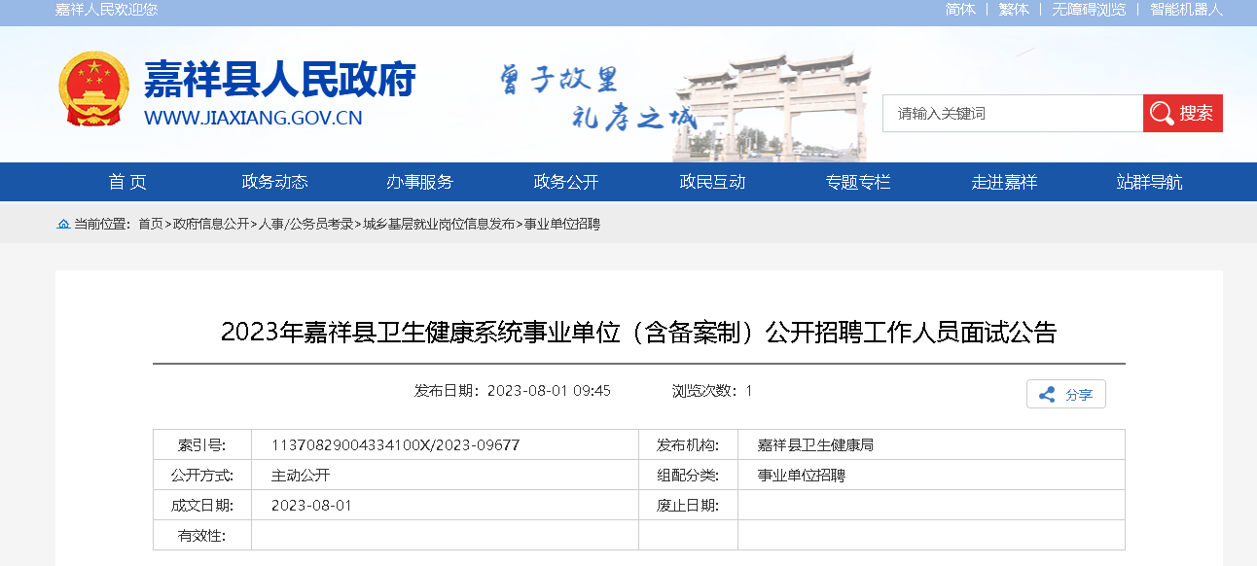Click inside the keyword search field
The image size is (1257, 566).
click(1012, 114)
